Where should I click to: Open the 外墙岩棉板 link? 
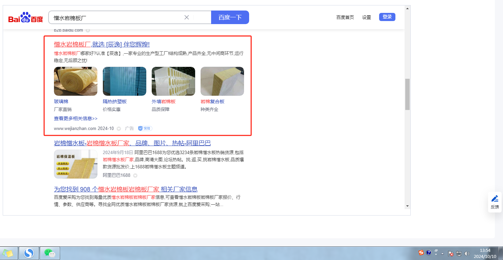[x=164, y=101]
